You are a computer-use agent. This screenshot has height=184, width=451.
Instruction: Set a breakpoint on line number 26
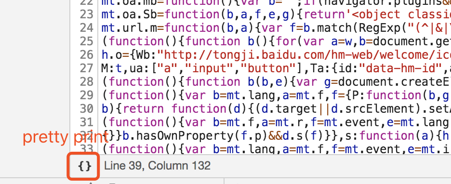tap(87, 55)
